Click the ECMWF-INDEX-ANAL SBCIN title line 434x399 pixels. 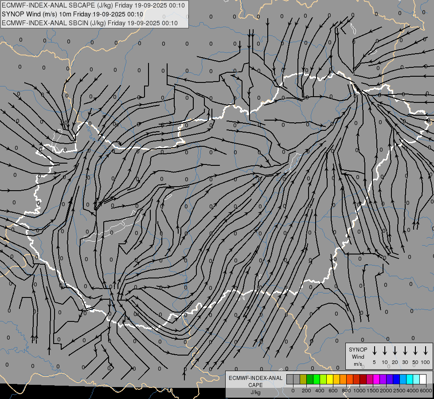pyautogui.click(x=90, y=23)
